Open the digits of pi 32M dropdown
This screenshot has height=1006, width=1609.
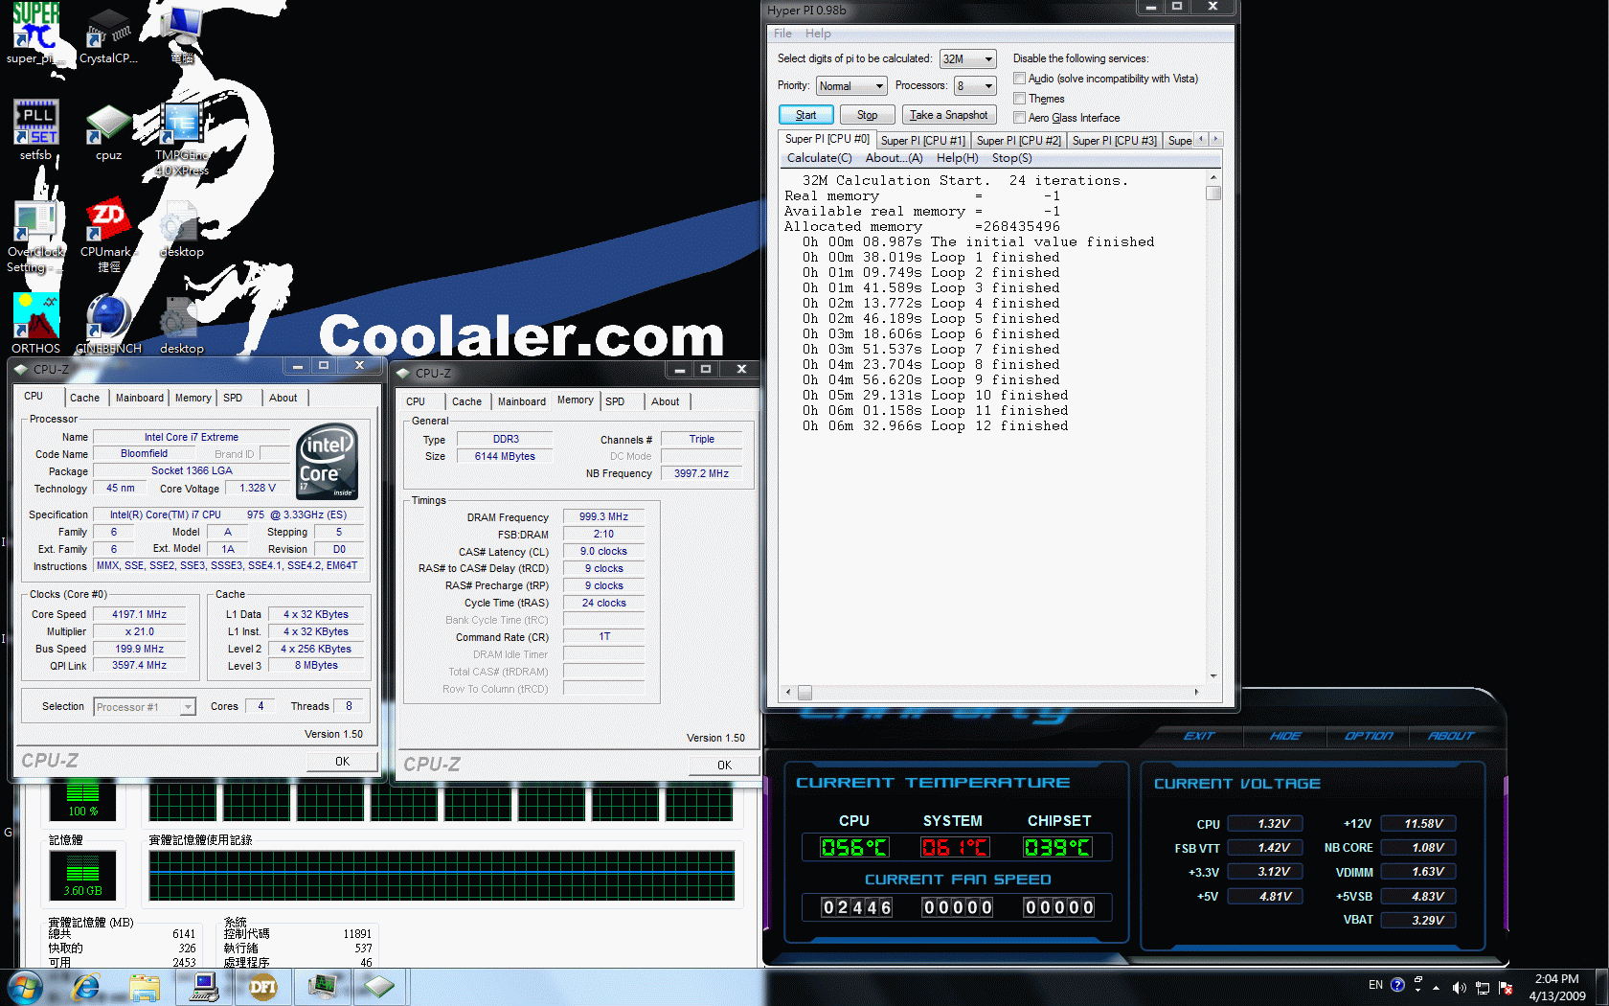[x=967, y=59]
